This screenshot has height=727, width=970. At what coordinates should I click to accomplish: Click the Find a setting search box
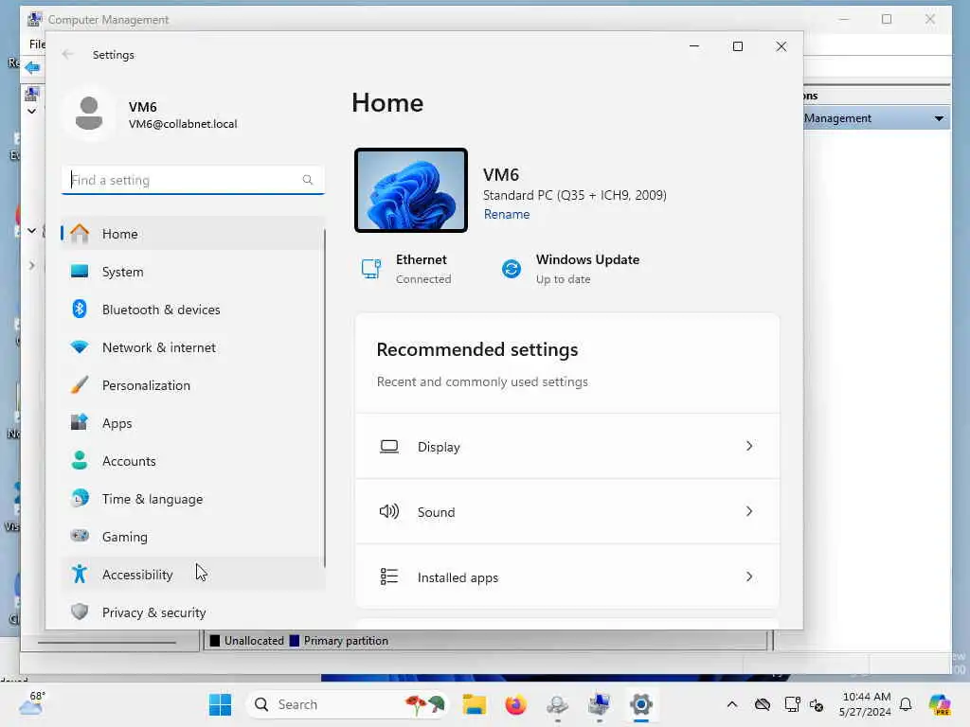click(192, 180)
